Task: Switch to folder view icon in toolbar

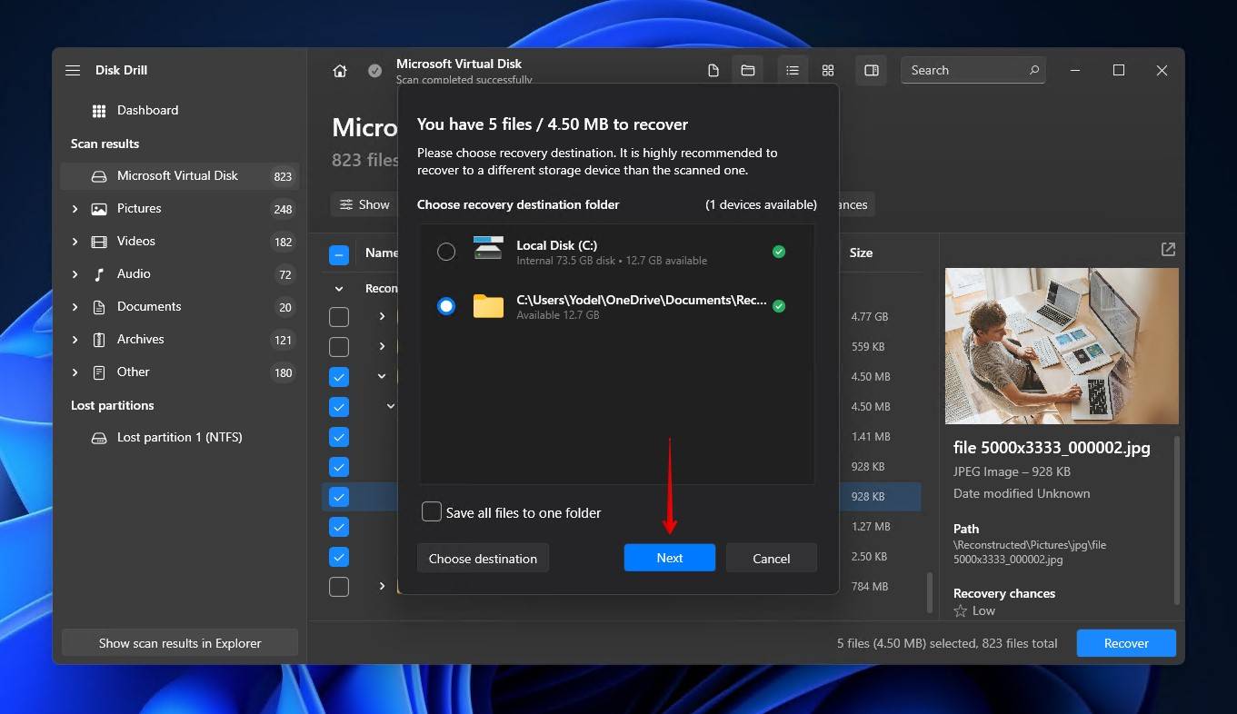Action: [748, 70]
